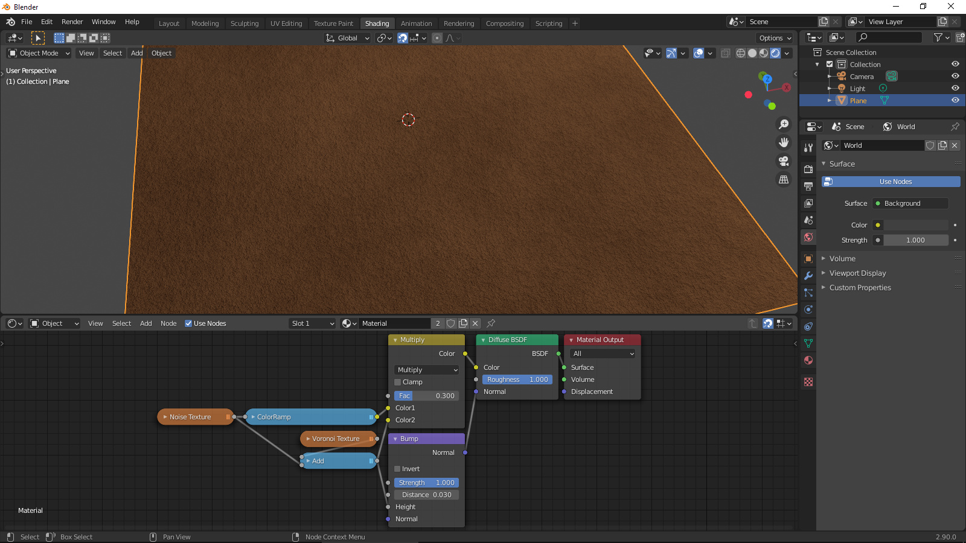
Task: Pin the properties editor context
Action: [x=955, y=127]
